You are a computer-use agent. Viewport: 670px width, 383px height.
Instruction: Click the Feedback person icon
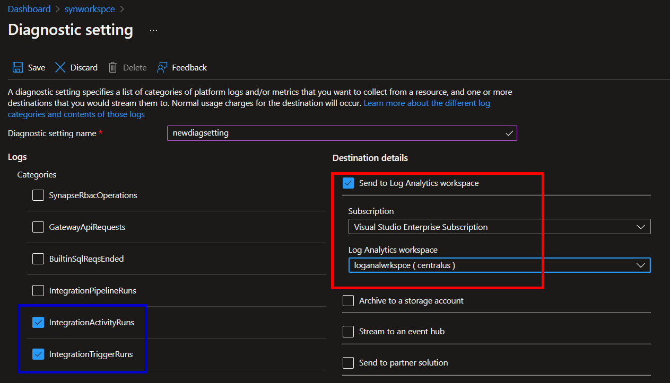coord(162,67)
